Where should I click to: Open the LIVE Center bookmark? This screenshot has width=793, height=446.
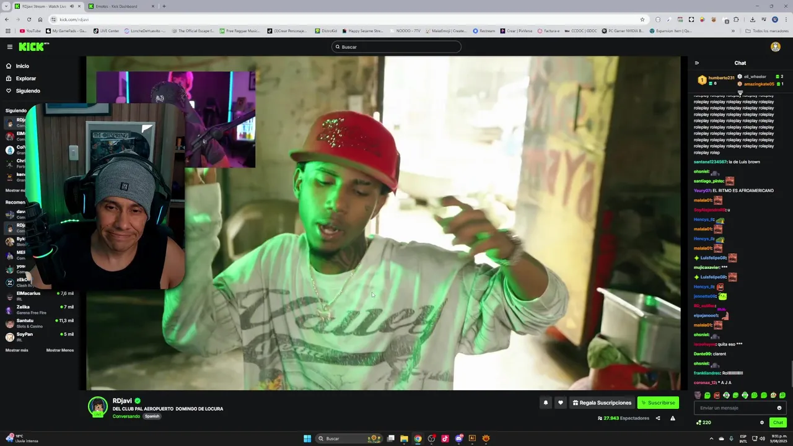point(106,31)
